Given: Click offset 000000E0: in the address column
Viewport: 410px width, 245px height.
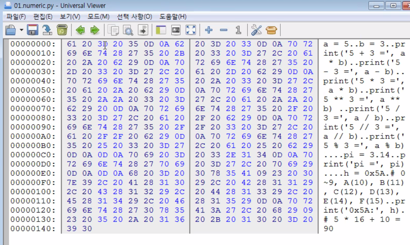Looking at the screenshot, I should [x=33, y=173].
